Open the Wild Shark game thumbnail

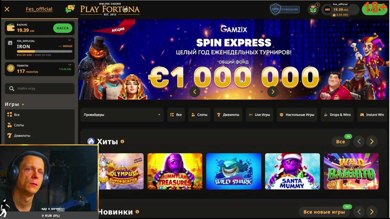234,171
